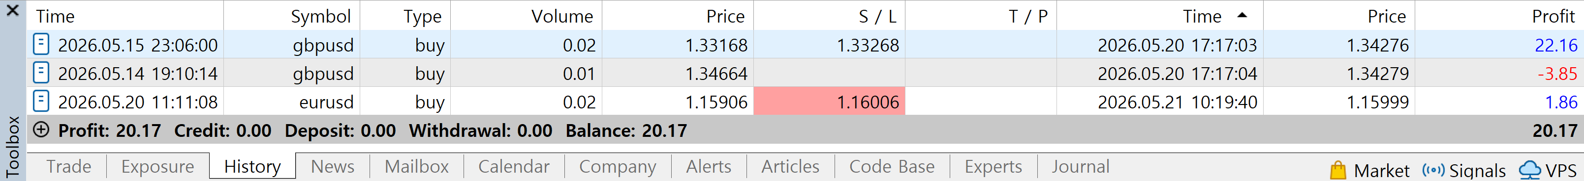The image size is (1584, 181).
Task: Click the Credit: 0.00 summary text
Action: point(222,130)
